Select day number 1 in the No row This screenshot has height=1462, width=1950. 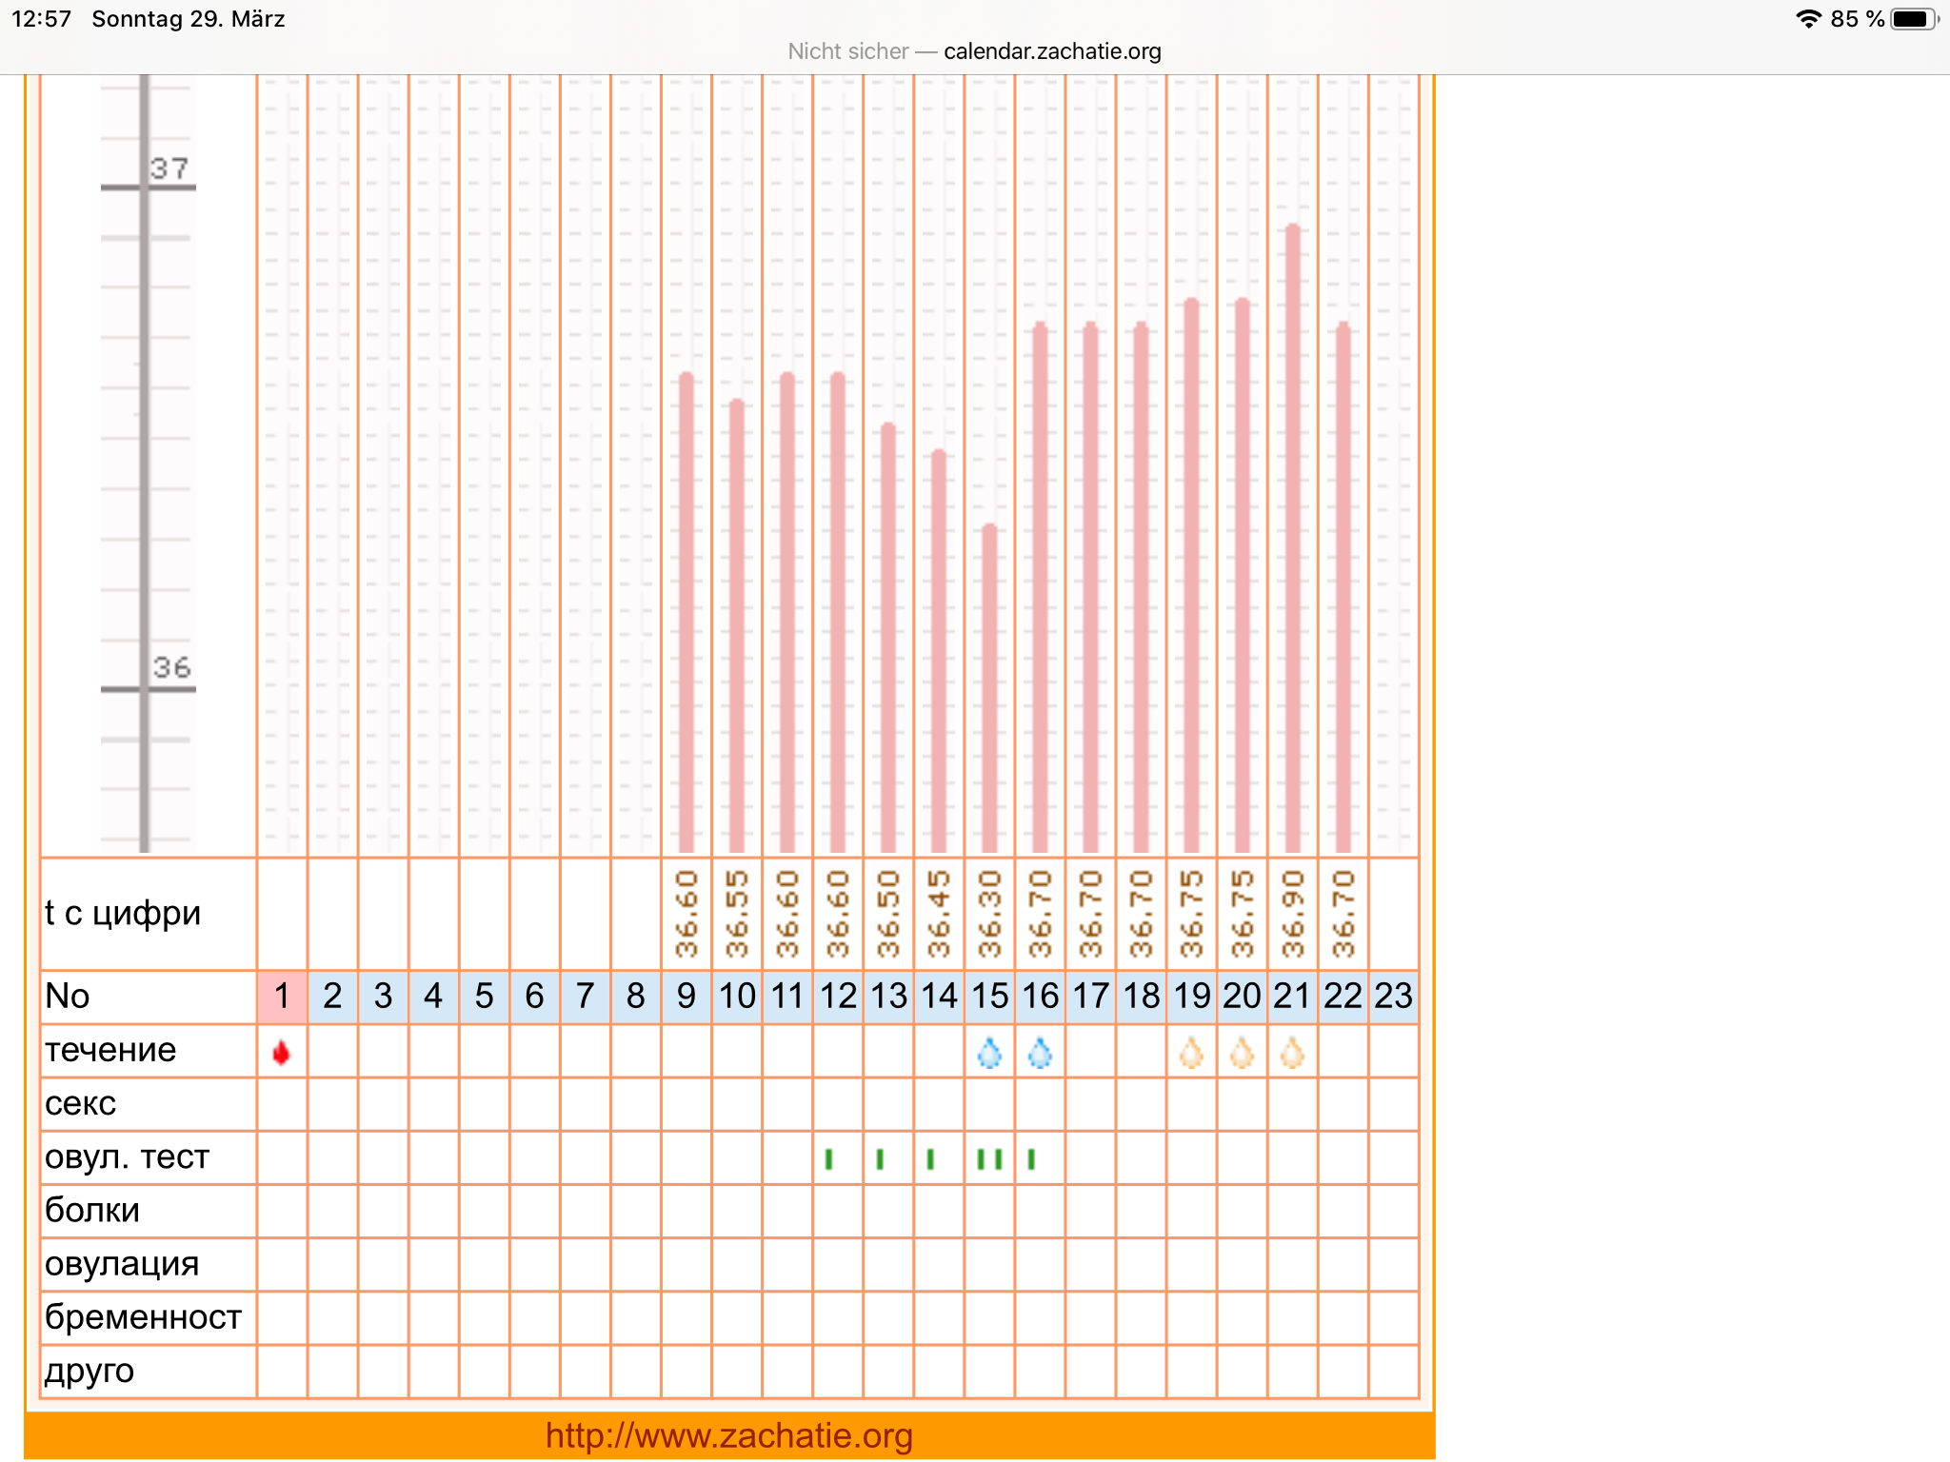pos(282,997)
